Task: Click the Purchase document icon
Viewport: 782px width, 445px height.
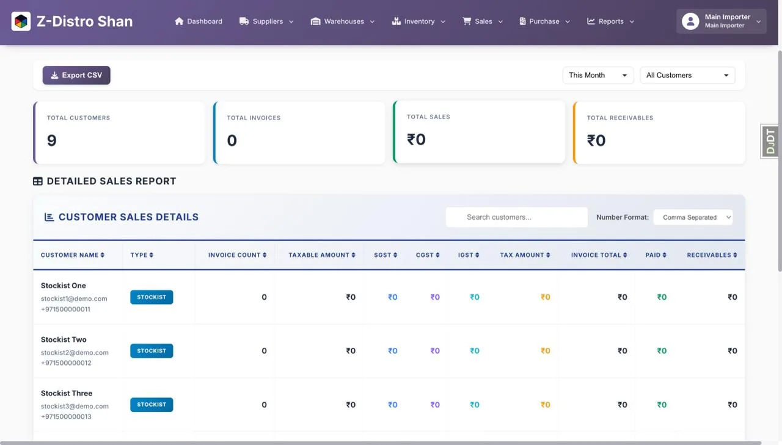Action: coord(522,21)
